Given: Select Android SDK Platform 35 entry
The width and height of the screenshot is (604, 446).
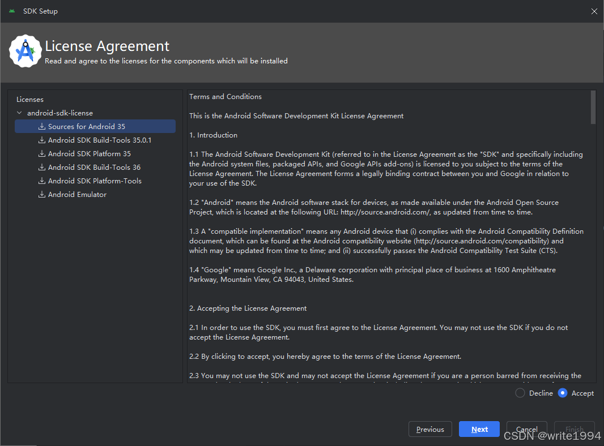Looking at the screenshot, I should tap(95, 153).
